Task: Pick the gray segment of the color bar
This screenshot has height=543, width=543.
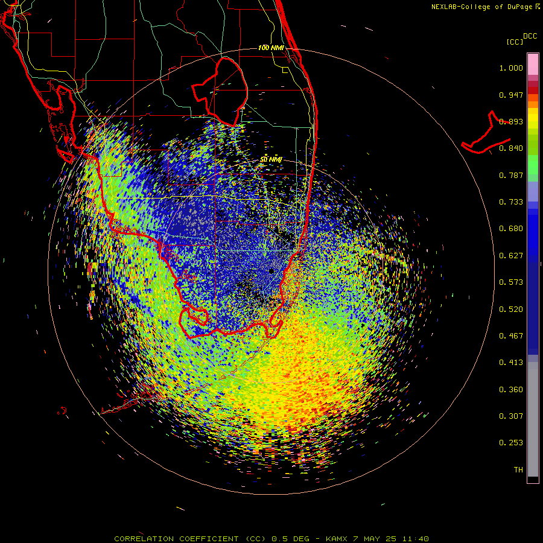Action: click(x=533, y=419)
